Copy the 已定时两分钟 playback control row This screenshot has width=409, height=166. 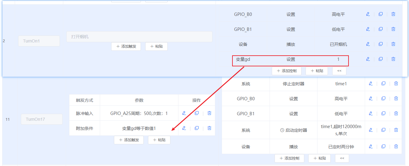click(x=383, y=146)
